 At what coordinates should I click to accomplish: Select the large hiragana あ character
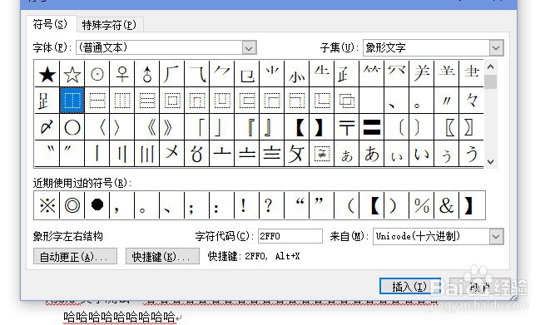coord(372,154)
